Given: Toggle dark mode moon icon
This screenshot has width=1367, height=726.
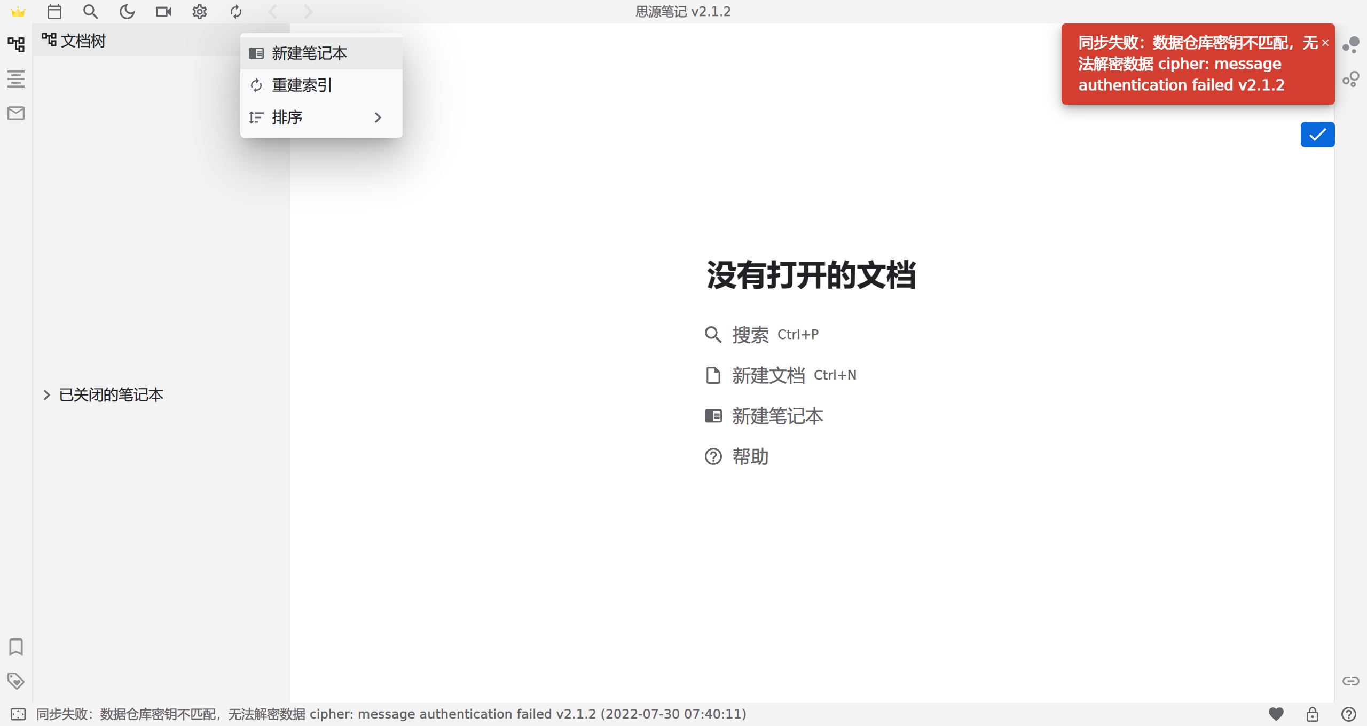Looking at the screenshot, I should point(127,12).
